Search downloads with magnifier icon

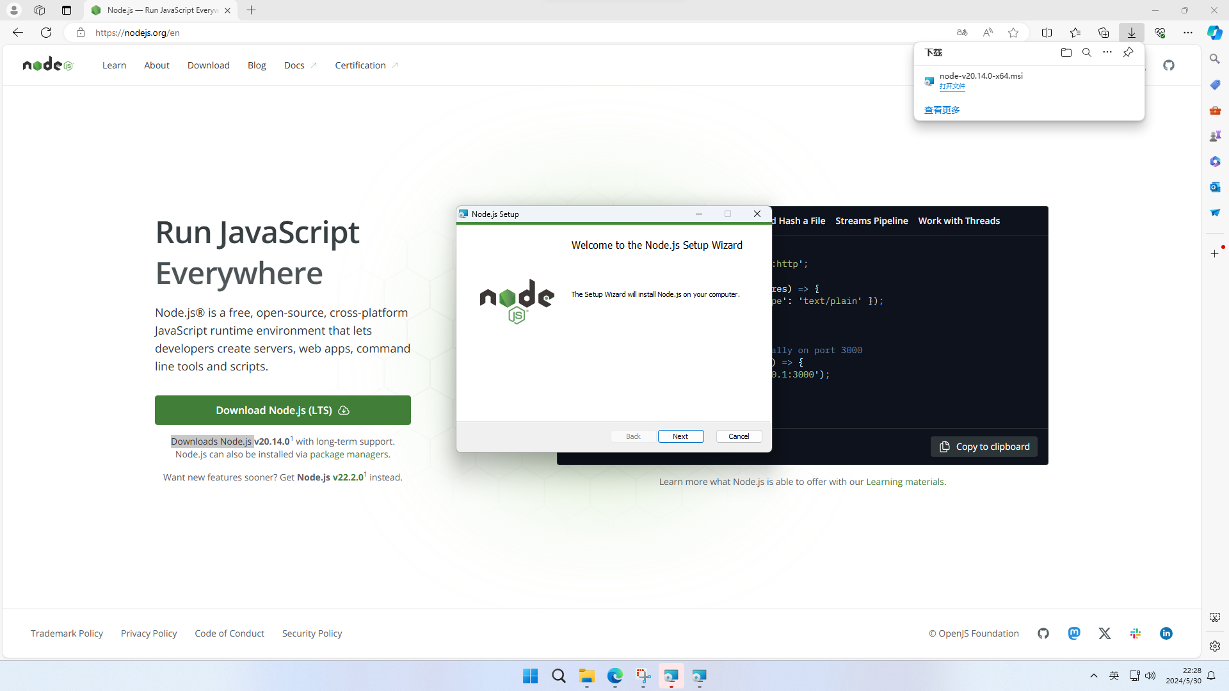point(1086,52)
